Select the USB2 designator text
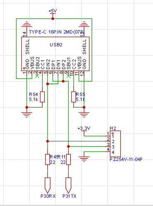 (x=56, y=45)
